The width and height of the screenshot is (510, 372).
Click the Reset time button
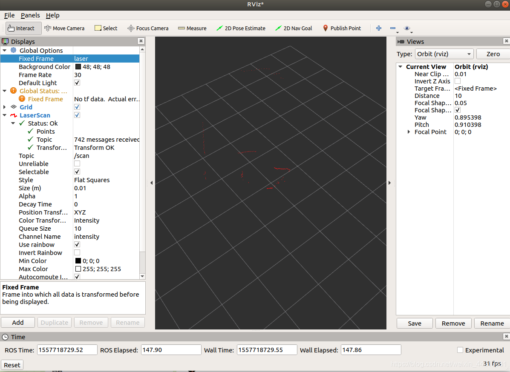pyautogui.click(x=12, y=365)
